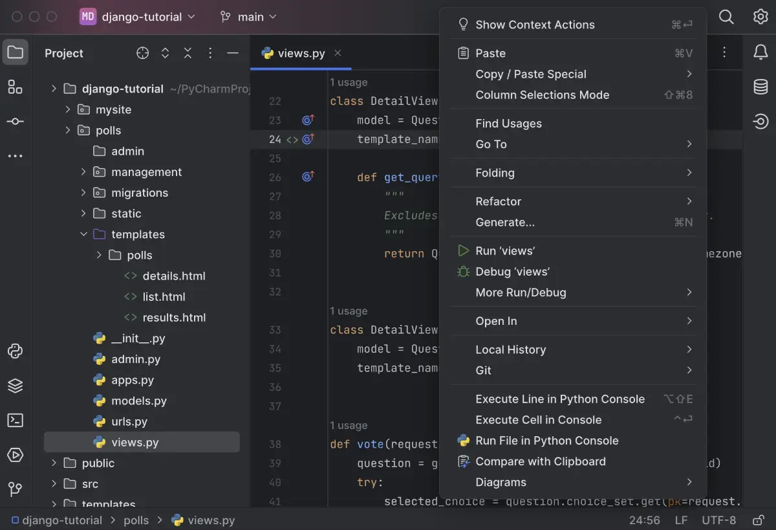Expand the management folder
776x530 pixels.
tap(83, 171)
